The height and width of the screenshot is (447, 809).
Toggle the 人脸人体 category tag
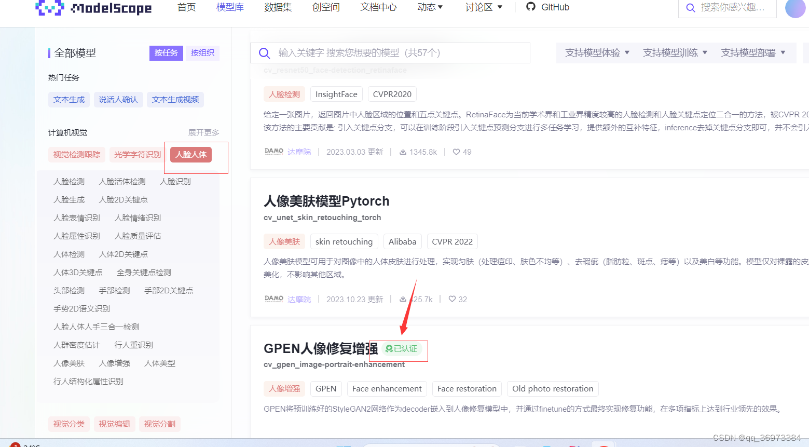tap(191, 155)
